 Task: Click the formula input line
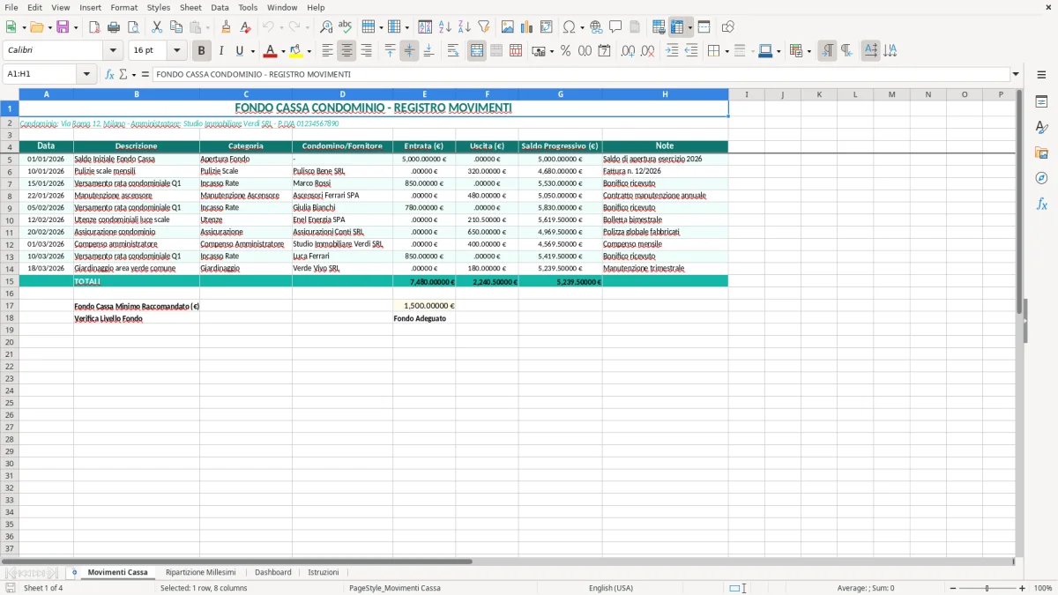tap(580, 74)
